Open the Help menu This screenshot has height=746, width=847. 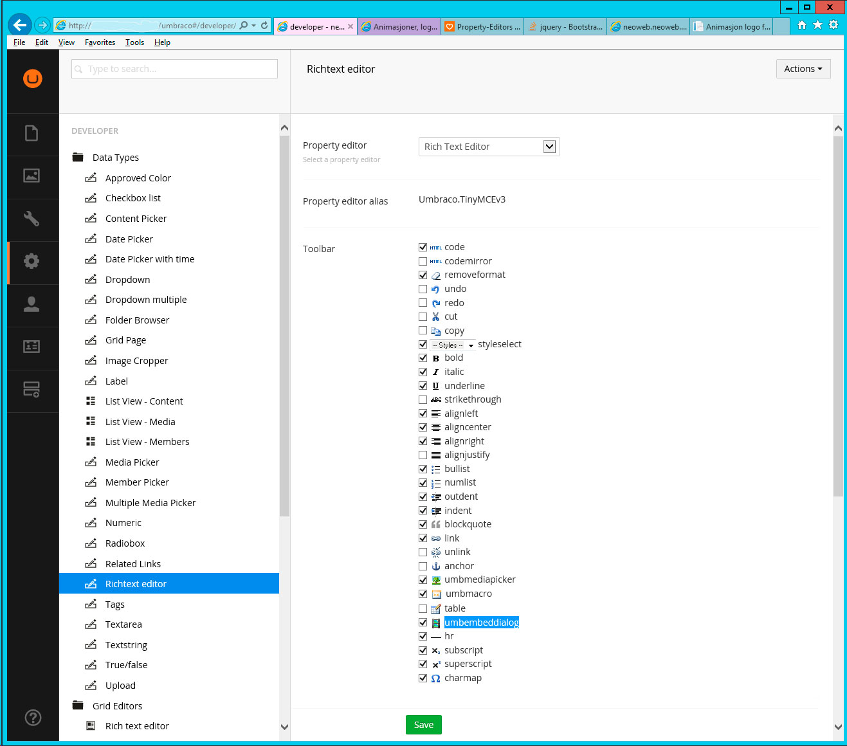[x=162, y=42]
